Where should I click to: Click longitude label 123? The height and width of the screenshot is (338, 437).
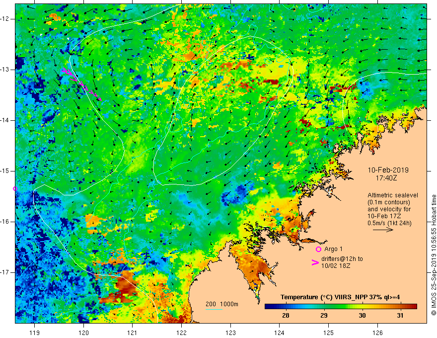tap(230, 333)
